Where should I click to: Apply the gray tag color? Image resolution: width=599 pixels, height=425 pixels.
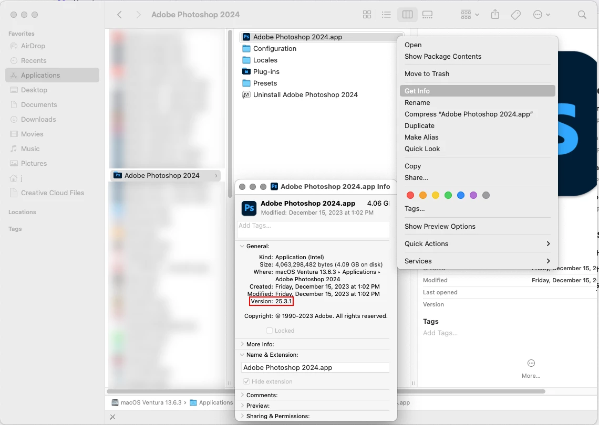[x=486, y=195]
